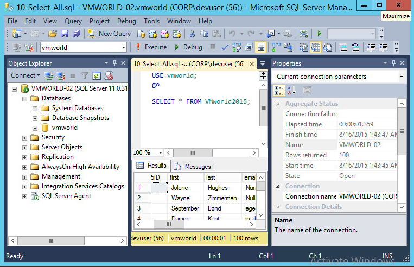Screen dimensions: 414x267
Task: Toggle Results to Text icon
Action: tap(304, 48)
